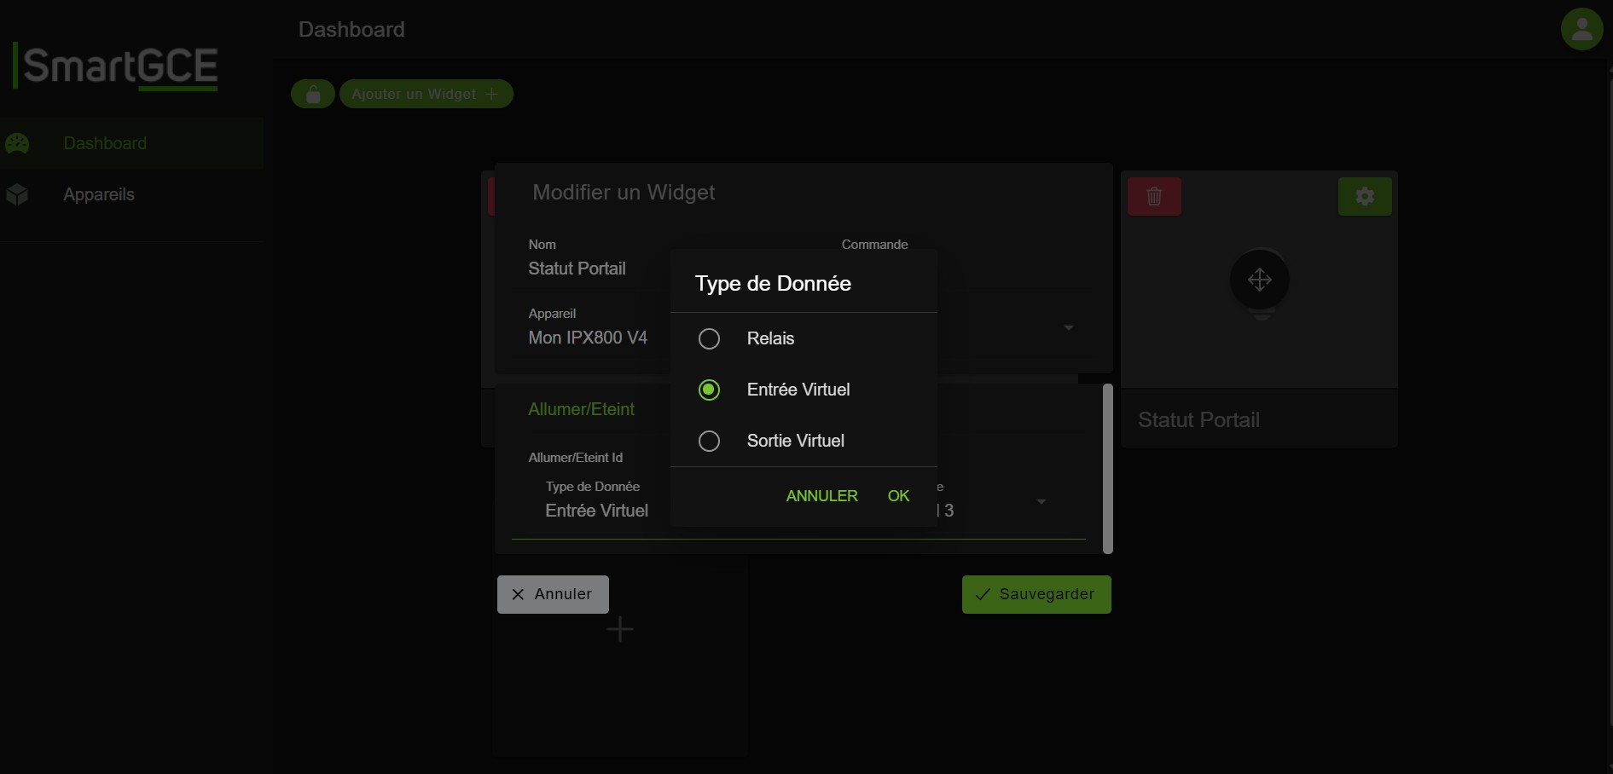This screenshot has height=774, width=1613.
Task: Click the green unlock padlock icon
Action: [x=313, y=94]
